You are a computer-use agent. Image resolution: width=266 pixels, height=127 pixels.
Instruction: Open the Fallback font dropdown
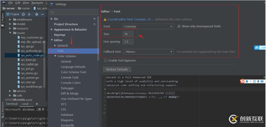click(x=149, y=52)
